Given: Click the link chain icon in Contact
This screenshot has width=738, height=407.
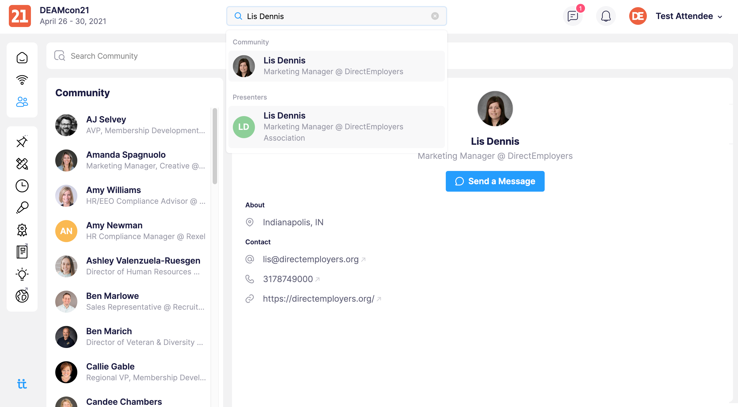Looking at the screenshot, I should pyautogui.click(x=249, y=299).
